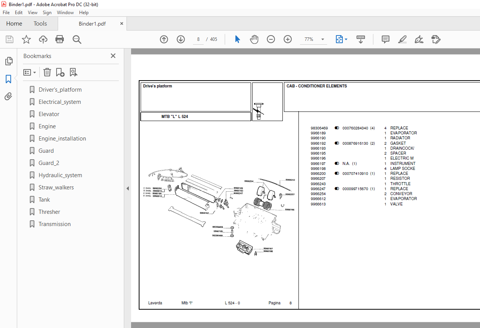Switch to the hand pan tool
Viewport: 480px width, 328px height.
[x=254, y=39]
